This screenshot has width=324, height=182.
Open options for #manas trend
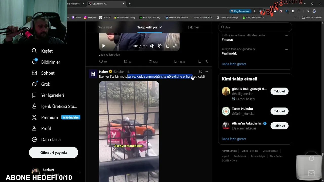[287, 36]
